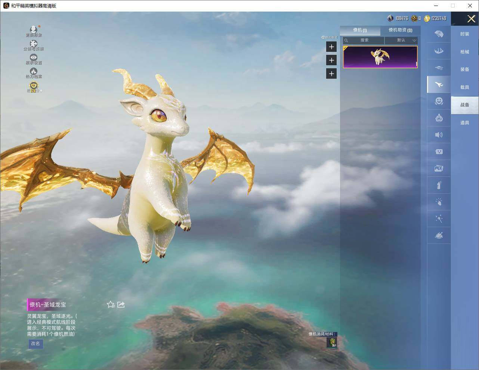Click the third plus slot button
The width and height of the screenshot is (479, 370).
point(331,73)
